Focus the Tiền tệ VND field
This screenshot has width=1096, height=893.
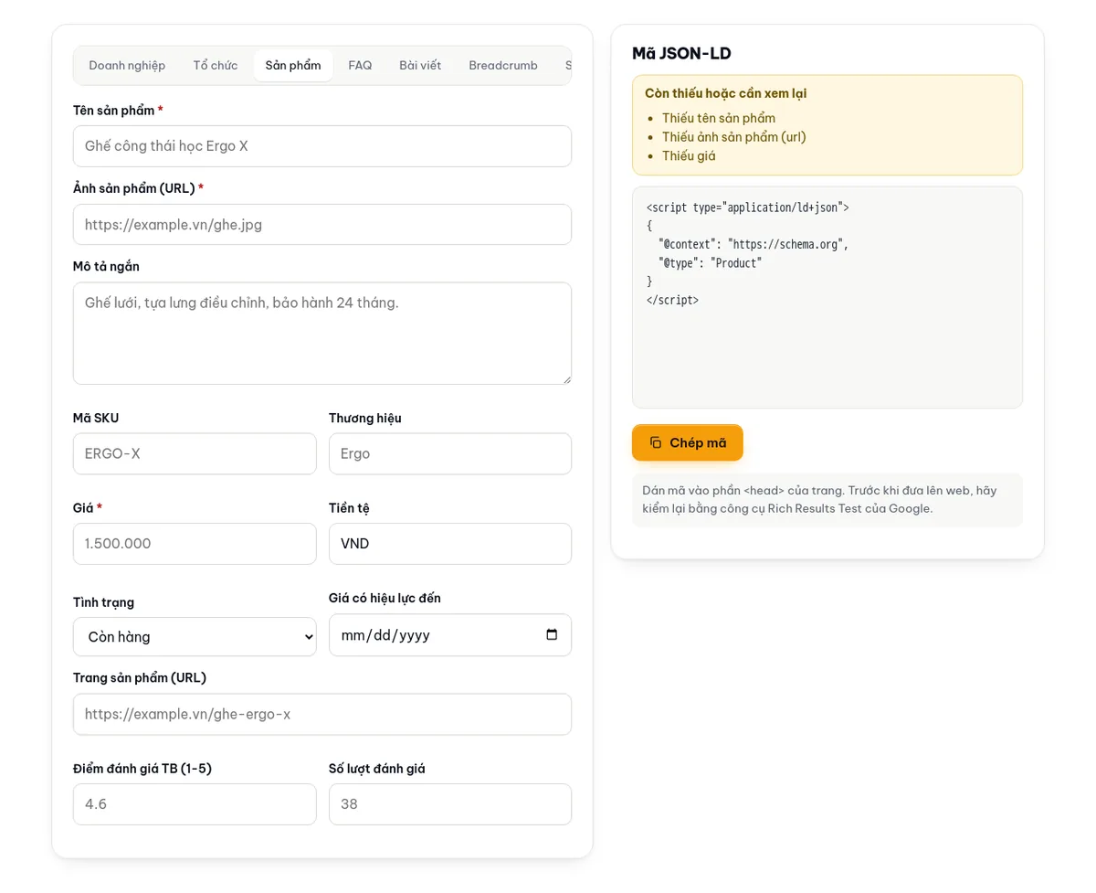[x=450, y=544]
